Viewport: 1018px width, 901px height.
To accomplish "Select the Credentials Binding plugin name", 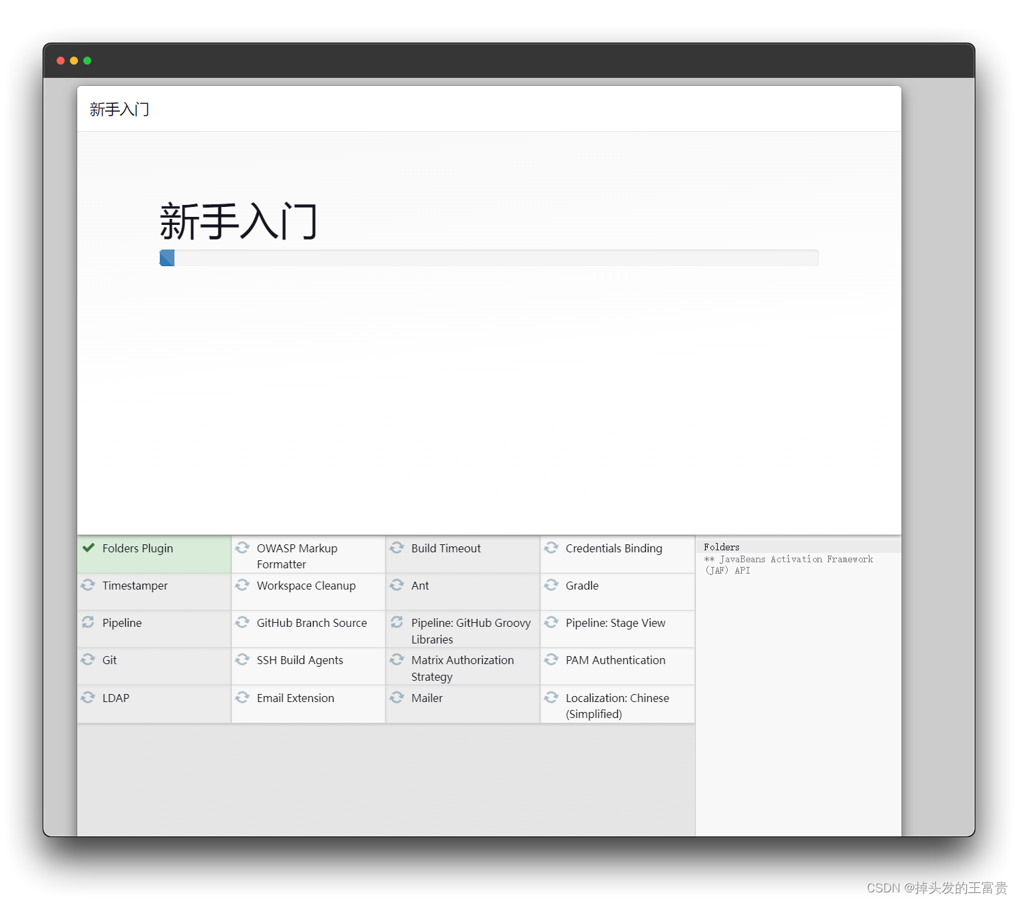I will (614, 548).
